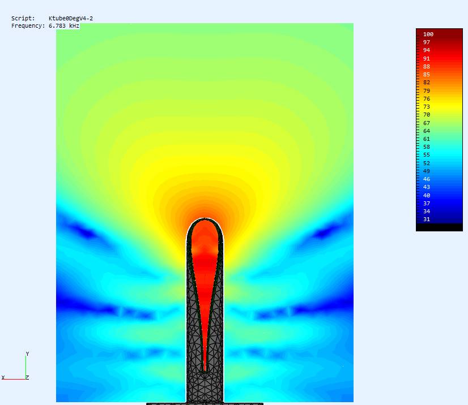The width and height of the screenshot is (468, 405).
Task: Click the Z axis label of orientation triad
Action: pyautogui.click(x=27, y=377)
